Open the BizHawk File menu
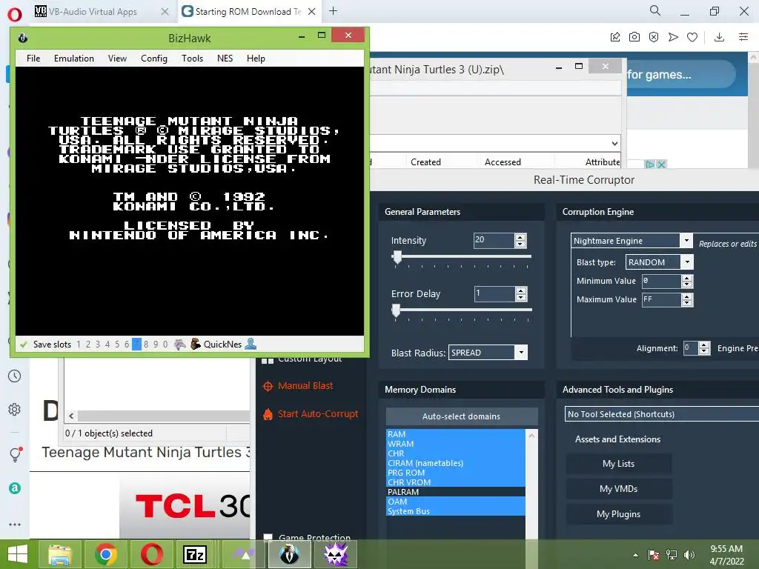 click(33, 59)
